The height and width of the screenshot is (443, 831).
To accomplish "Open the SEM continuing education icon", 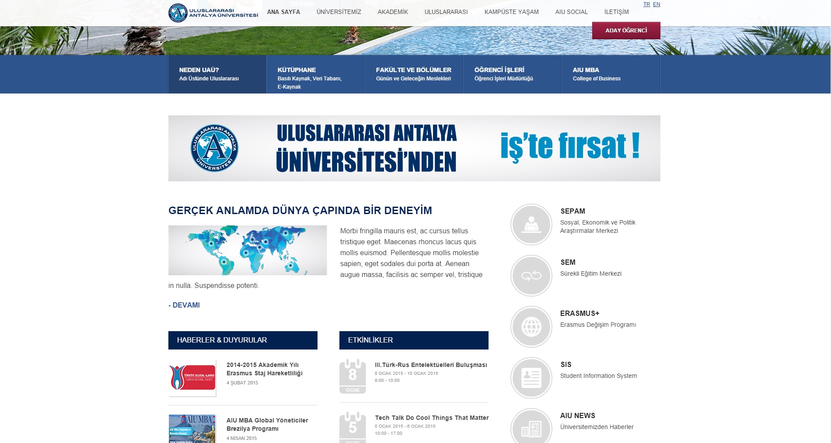I will (x=531, y=276).
